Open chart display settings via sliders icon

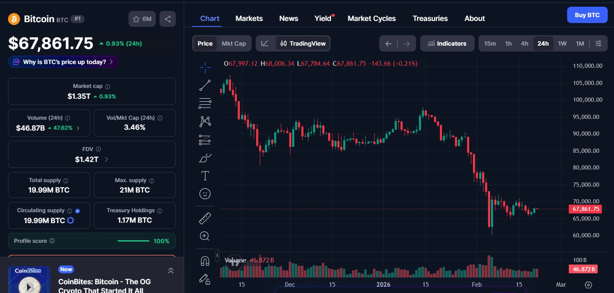[x=599, y=43]
